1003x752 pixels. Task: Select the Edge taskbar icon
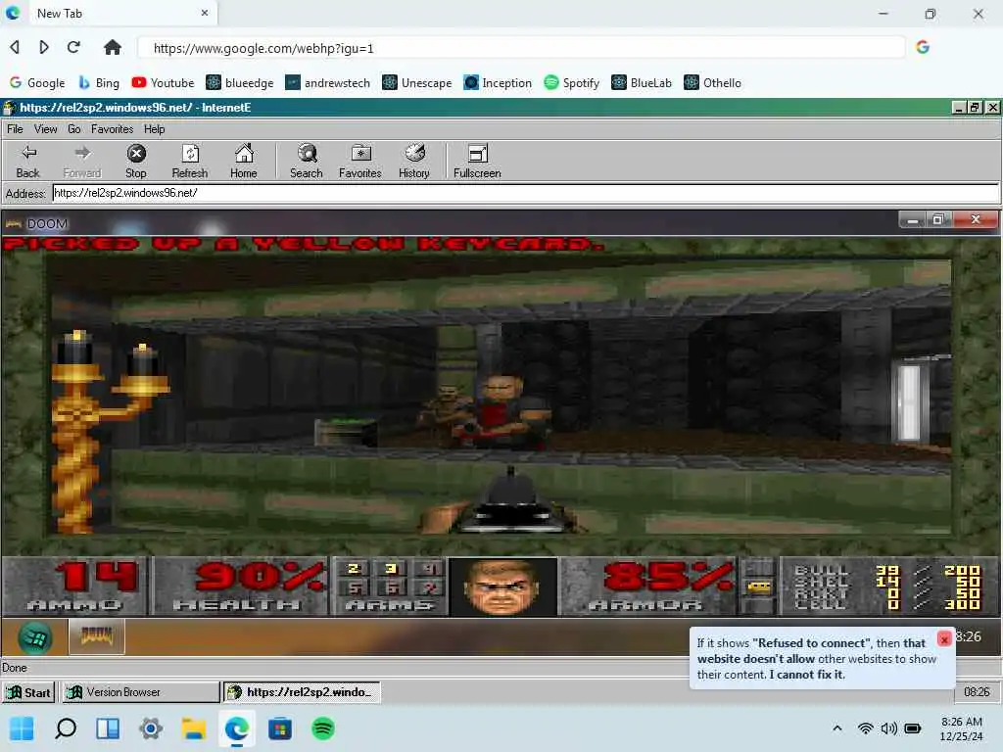point(237,728)
